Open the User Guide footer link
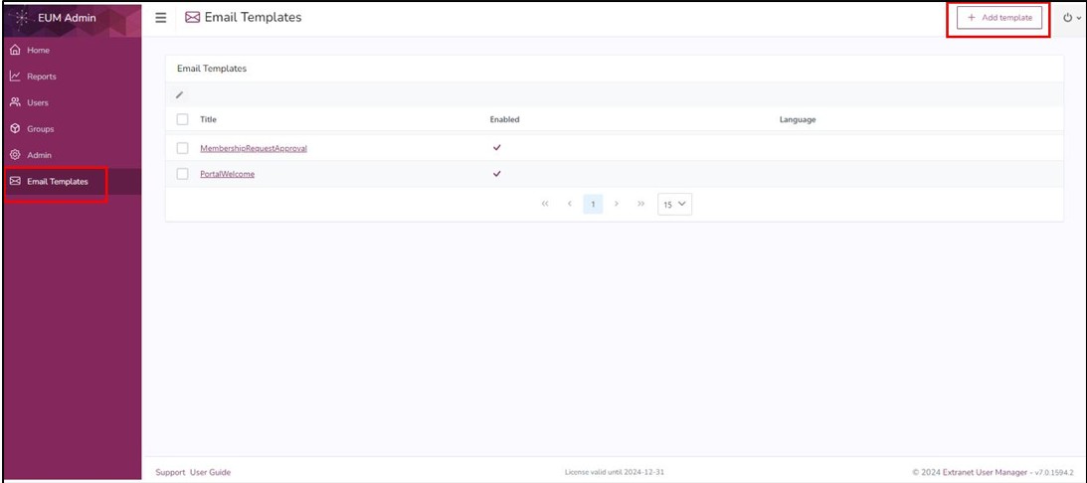This screenshot has width=1087, height=483. tap(210, 473)
